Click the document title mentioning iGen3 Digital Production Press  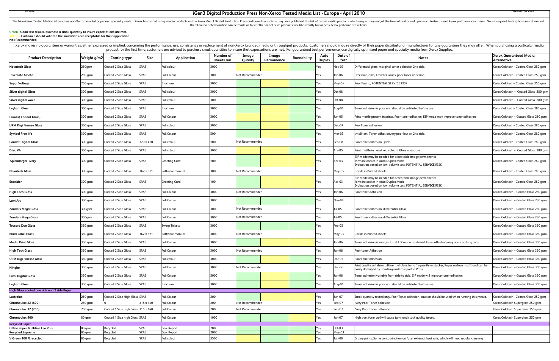pos(279,13)
